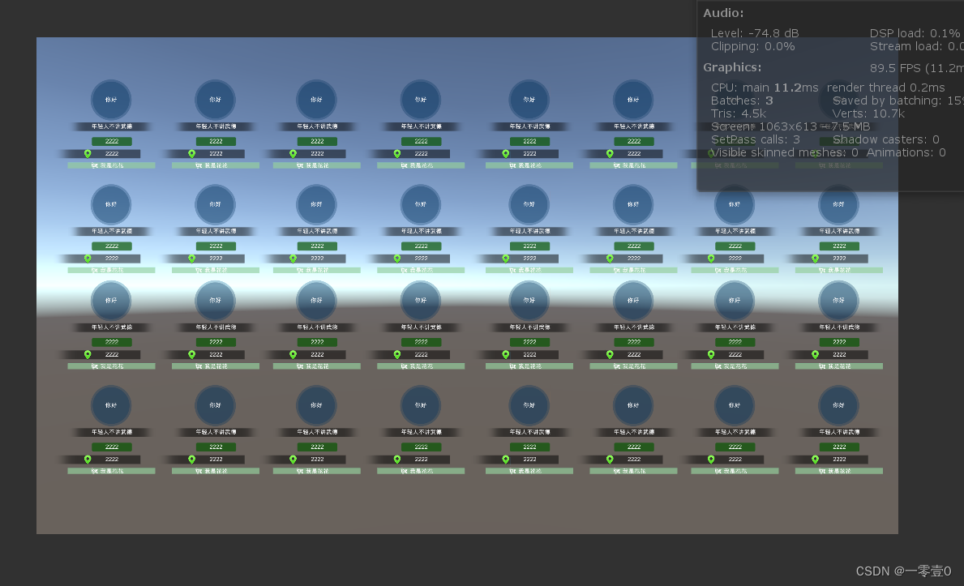Click location pin icon in second row, eighth card
This screenshot has height=586, width=964.
pyautogui.click(x=815, y=259)
